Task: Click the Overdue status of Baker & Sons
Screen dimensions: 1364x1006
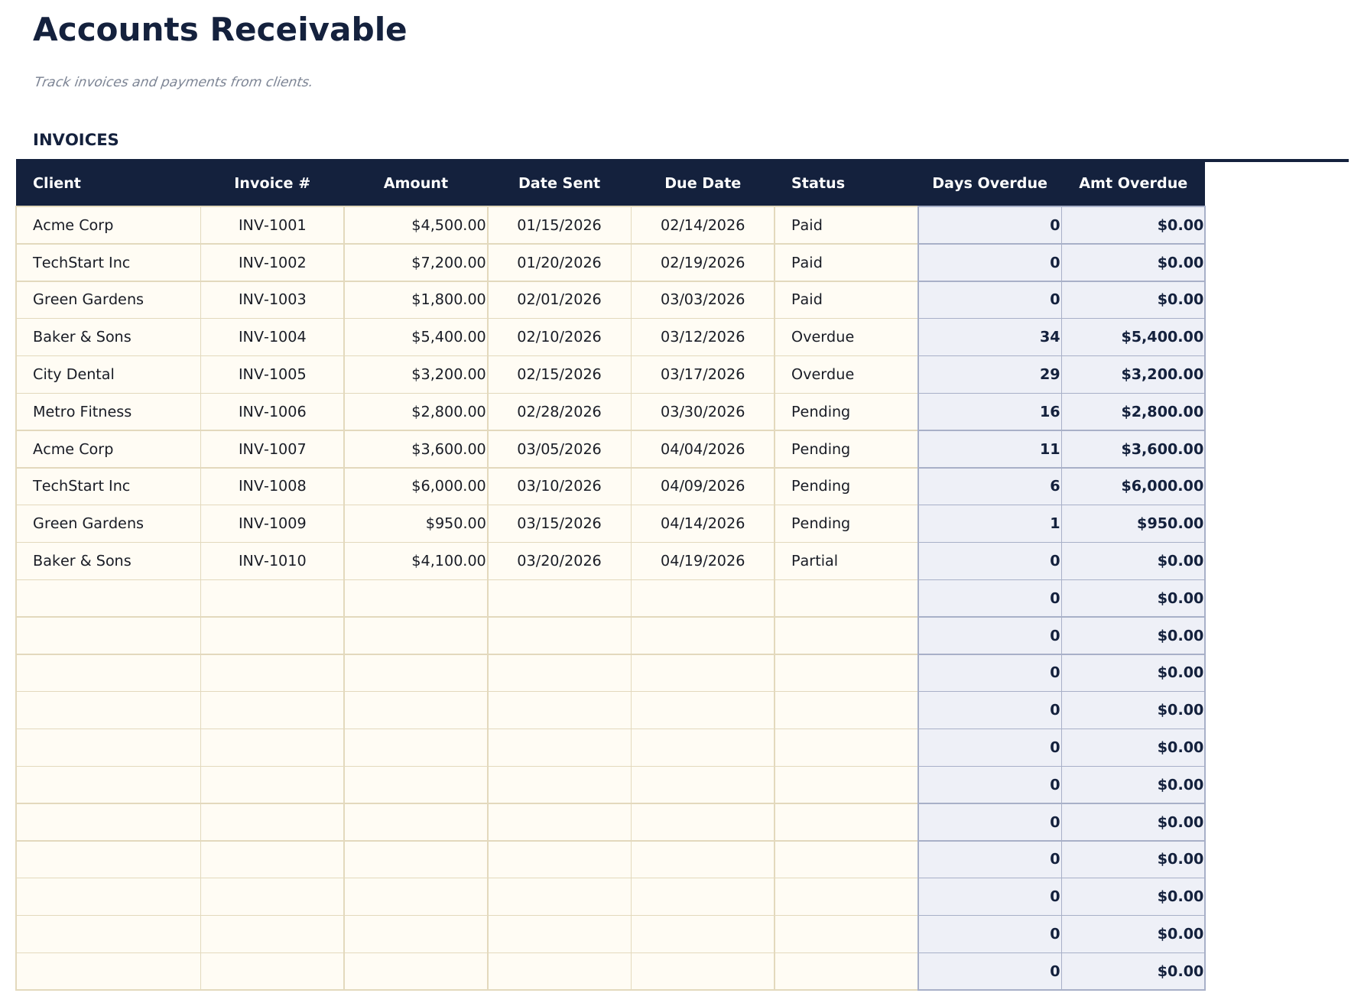Action: pos(823,336)
